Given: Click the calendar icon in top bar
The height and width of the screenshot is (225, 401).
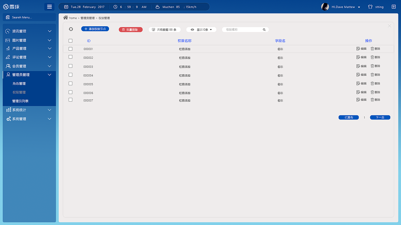Looking at the screenshot, I should [66, 7].
